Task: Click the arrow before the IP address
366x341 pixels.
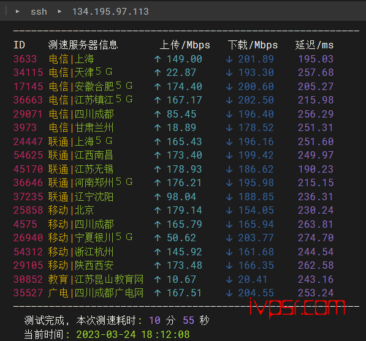Action: click(x=59, y=11)
